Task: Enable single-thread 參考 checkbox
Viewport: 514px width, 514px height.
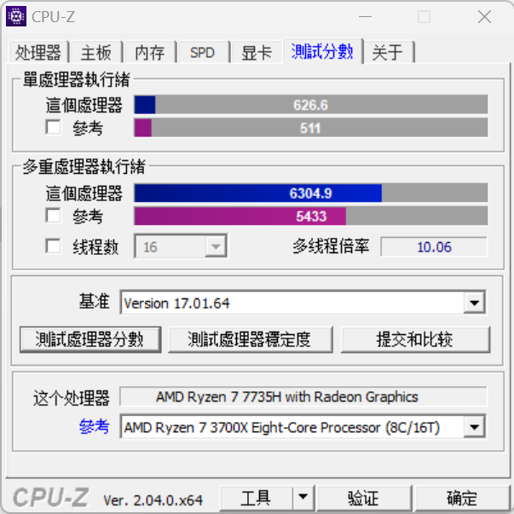Action: tap(53, 127)
